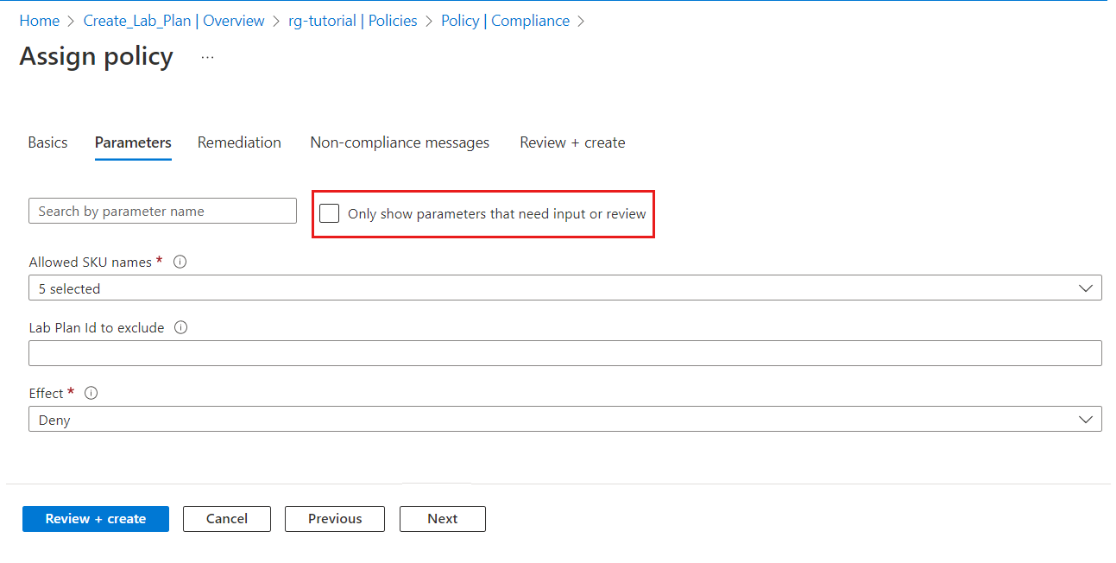Proceed with the Next button

[x=443, y=519]
